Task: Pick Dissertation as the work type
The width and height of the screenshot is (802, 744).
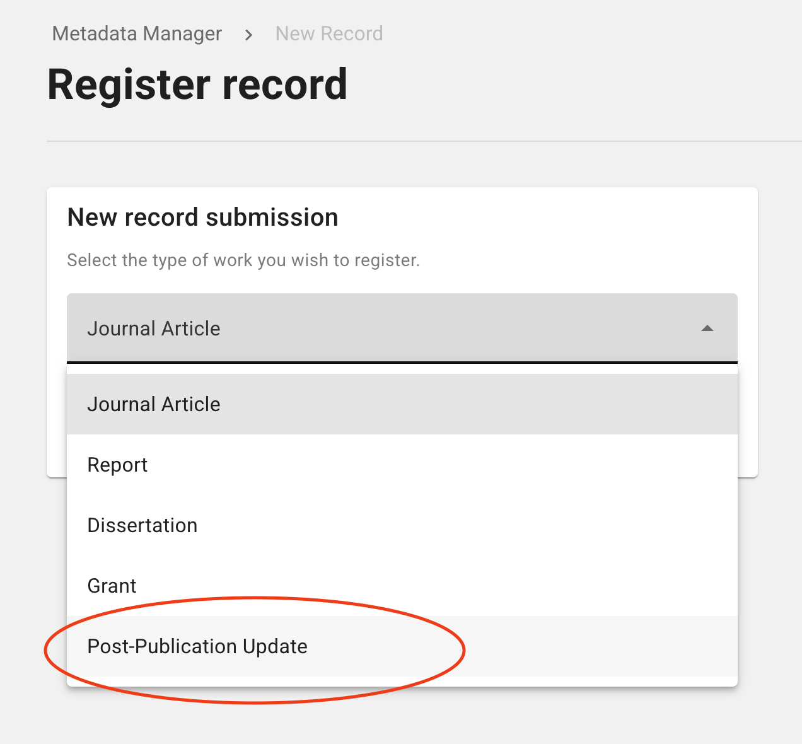Action: [x=402, y=525]
